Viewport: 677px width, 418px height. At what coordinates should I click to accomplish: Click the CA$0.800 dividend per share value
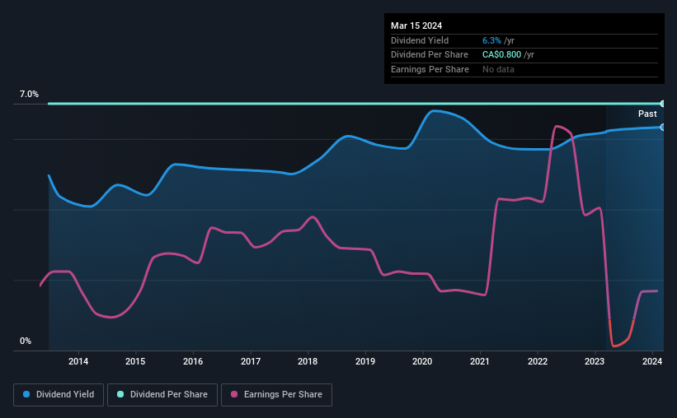click(x=501, y=55)
